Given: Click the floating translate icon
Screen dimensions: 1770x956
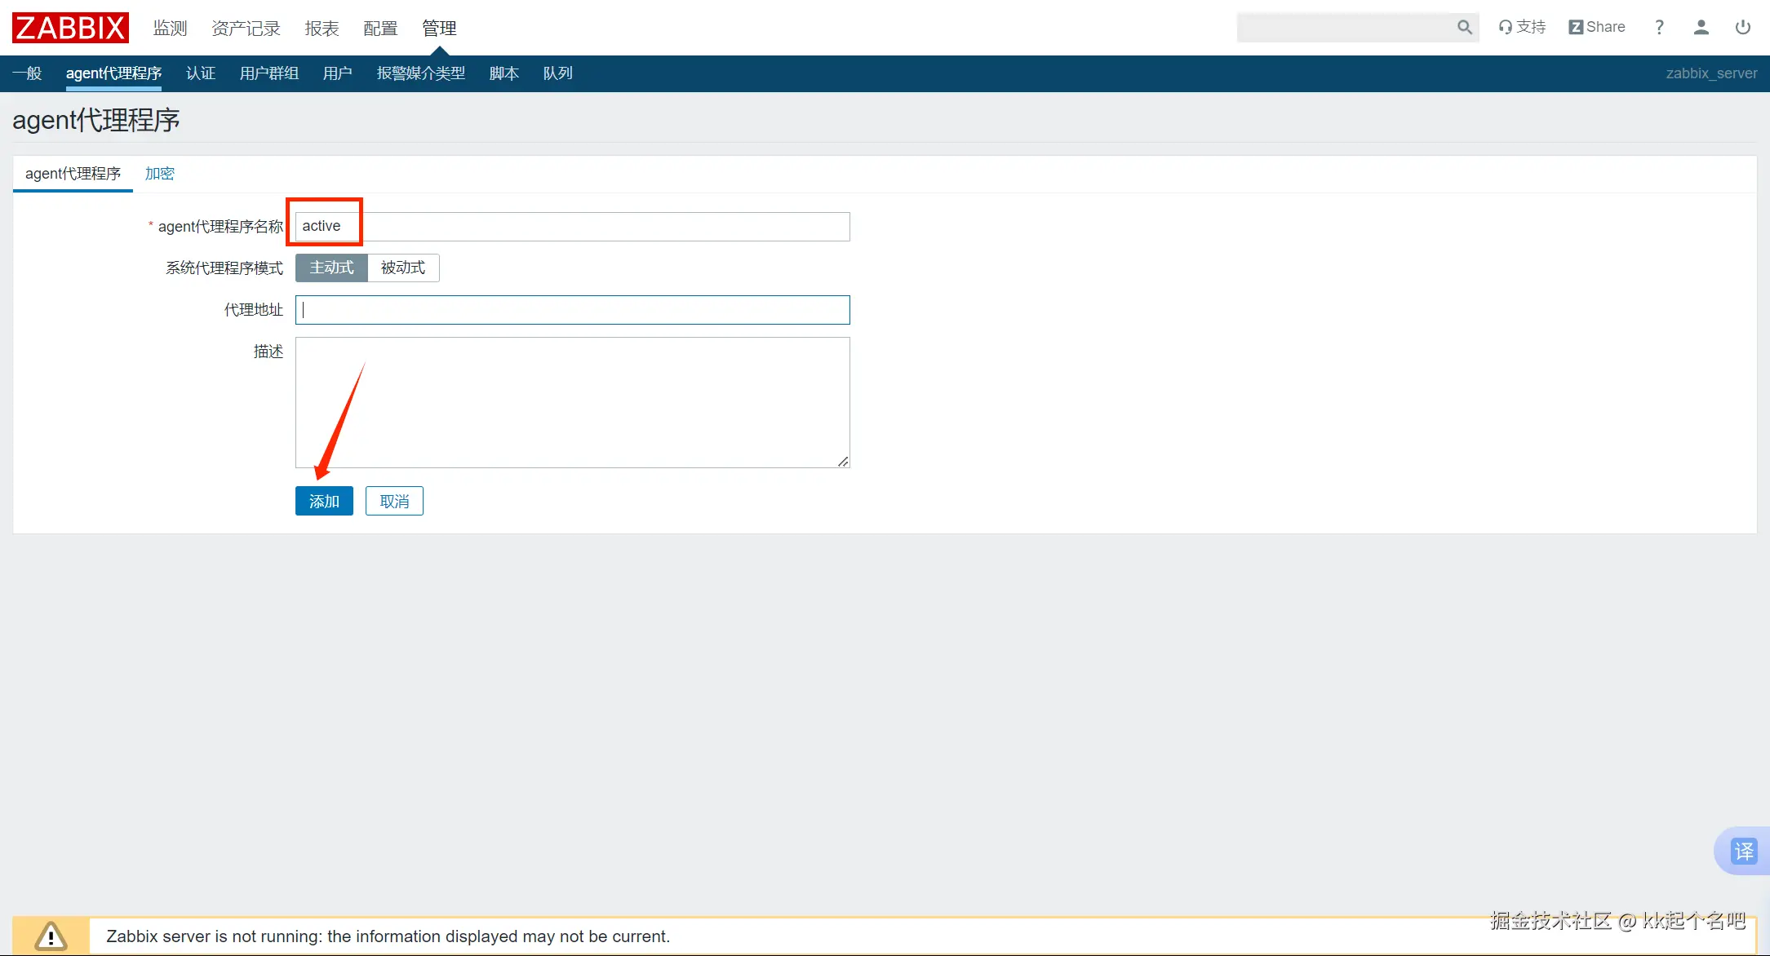Looking at the screenshot, I should [x=1743, y=851].
